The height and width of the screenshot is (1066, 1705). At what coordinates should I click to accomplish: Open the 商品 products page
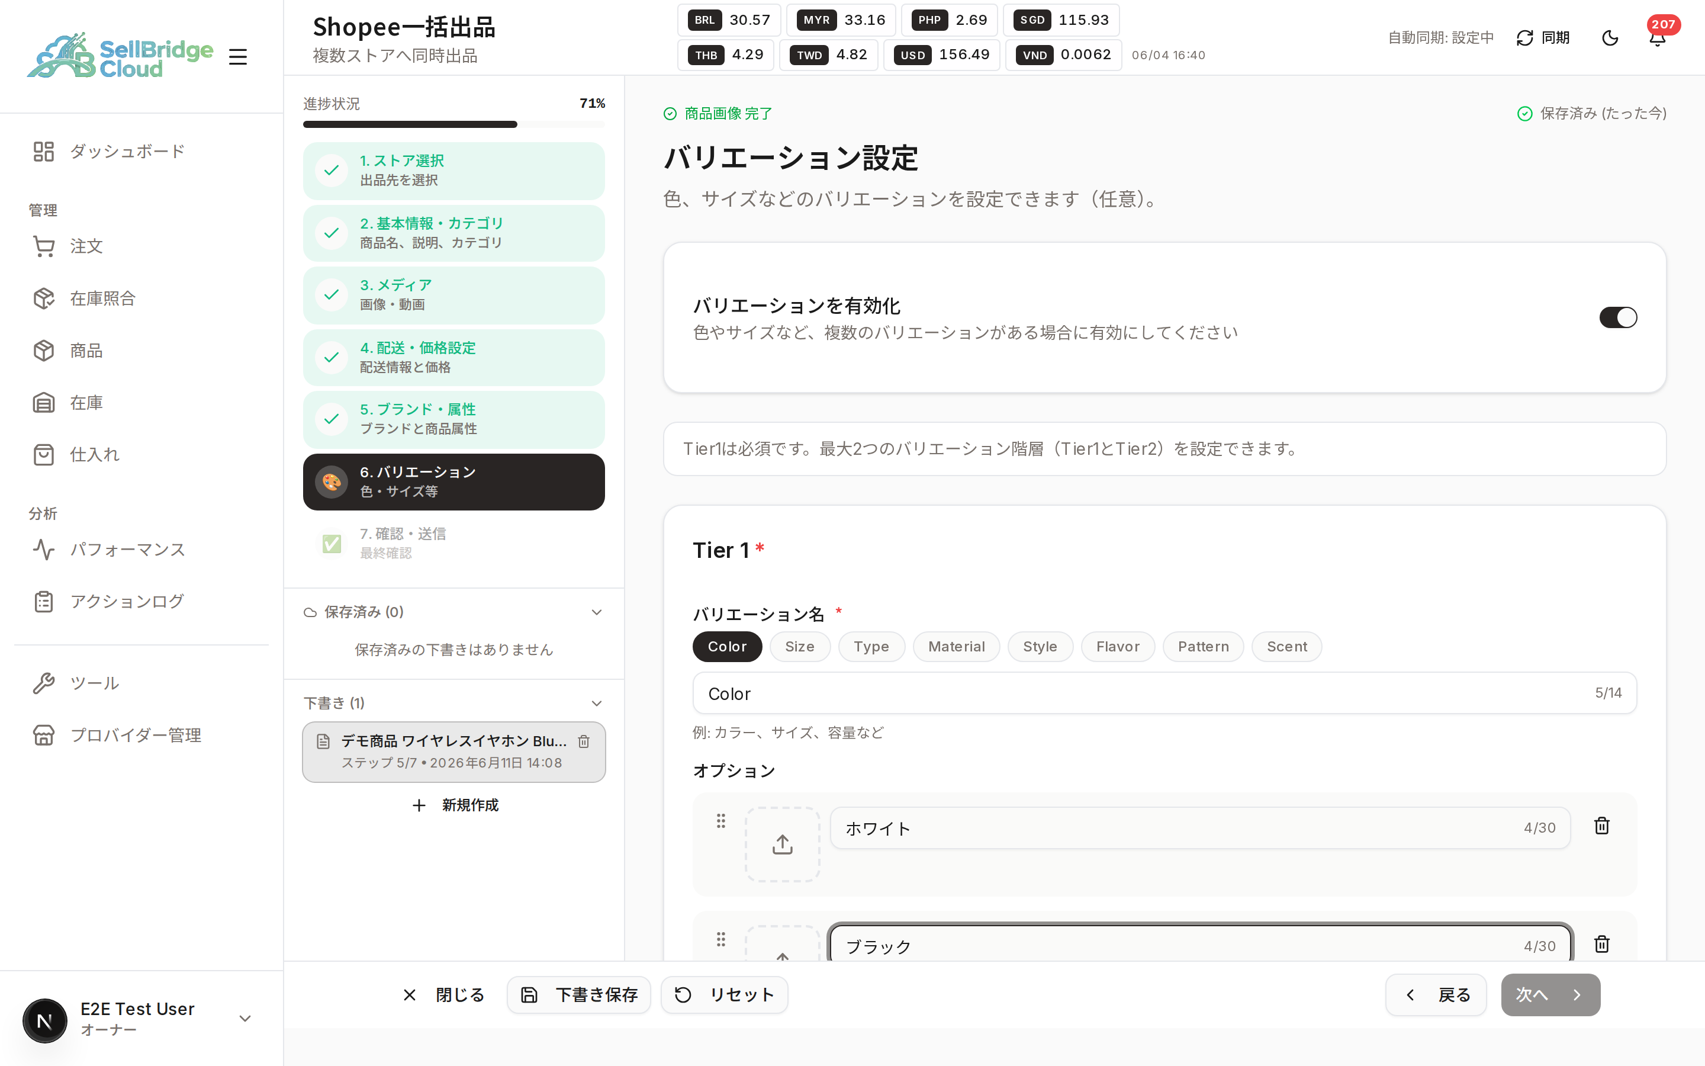[68, 351]
